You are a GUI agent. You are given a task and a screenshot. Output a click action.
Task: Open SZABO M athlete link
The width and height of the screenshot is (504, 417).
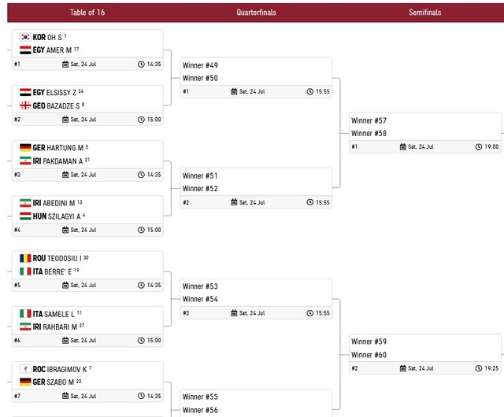pyautogui.click(x=59, y=382)
